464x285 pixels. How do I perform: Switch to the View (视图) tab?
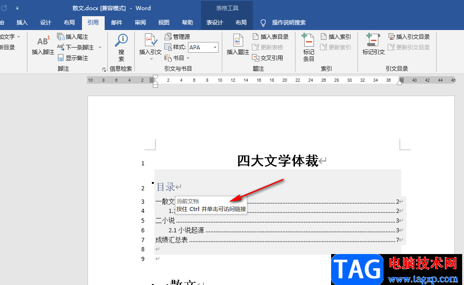point(163,23)
